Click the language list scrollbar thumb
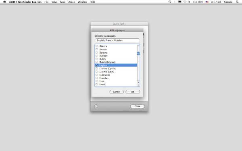The image size is (242, 151). [x=138, y=54]
